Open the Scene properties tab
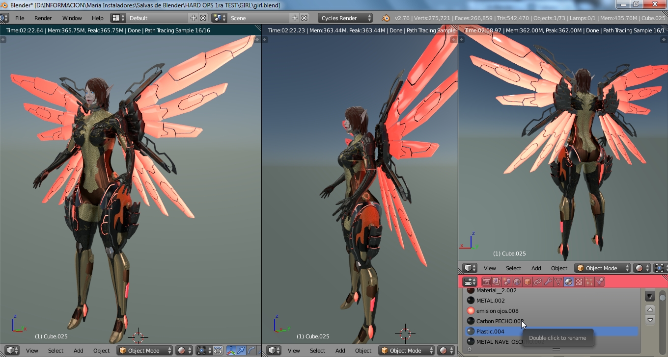 click(x=506, y=281)
